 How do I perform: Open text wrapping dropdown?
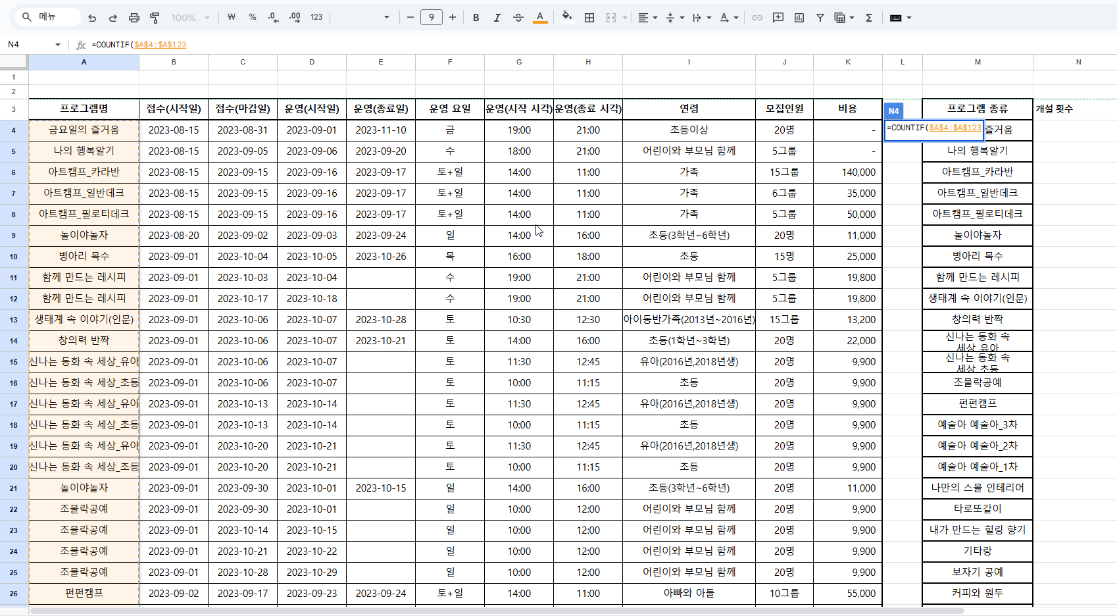702,18
